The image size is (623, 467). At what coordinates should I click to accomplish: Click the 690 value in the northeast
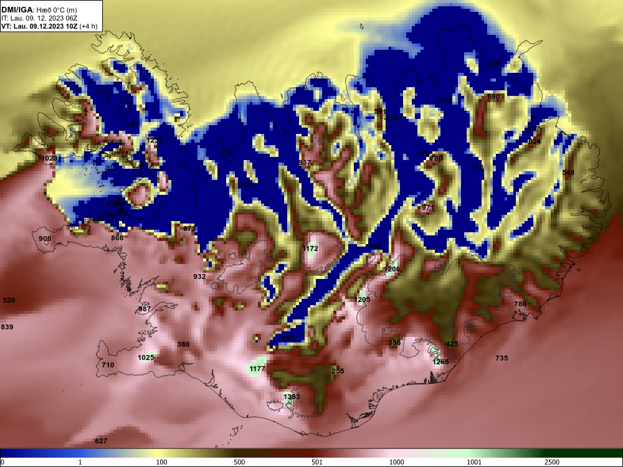[x=493, y=97]
